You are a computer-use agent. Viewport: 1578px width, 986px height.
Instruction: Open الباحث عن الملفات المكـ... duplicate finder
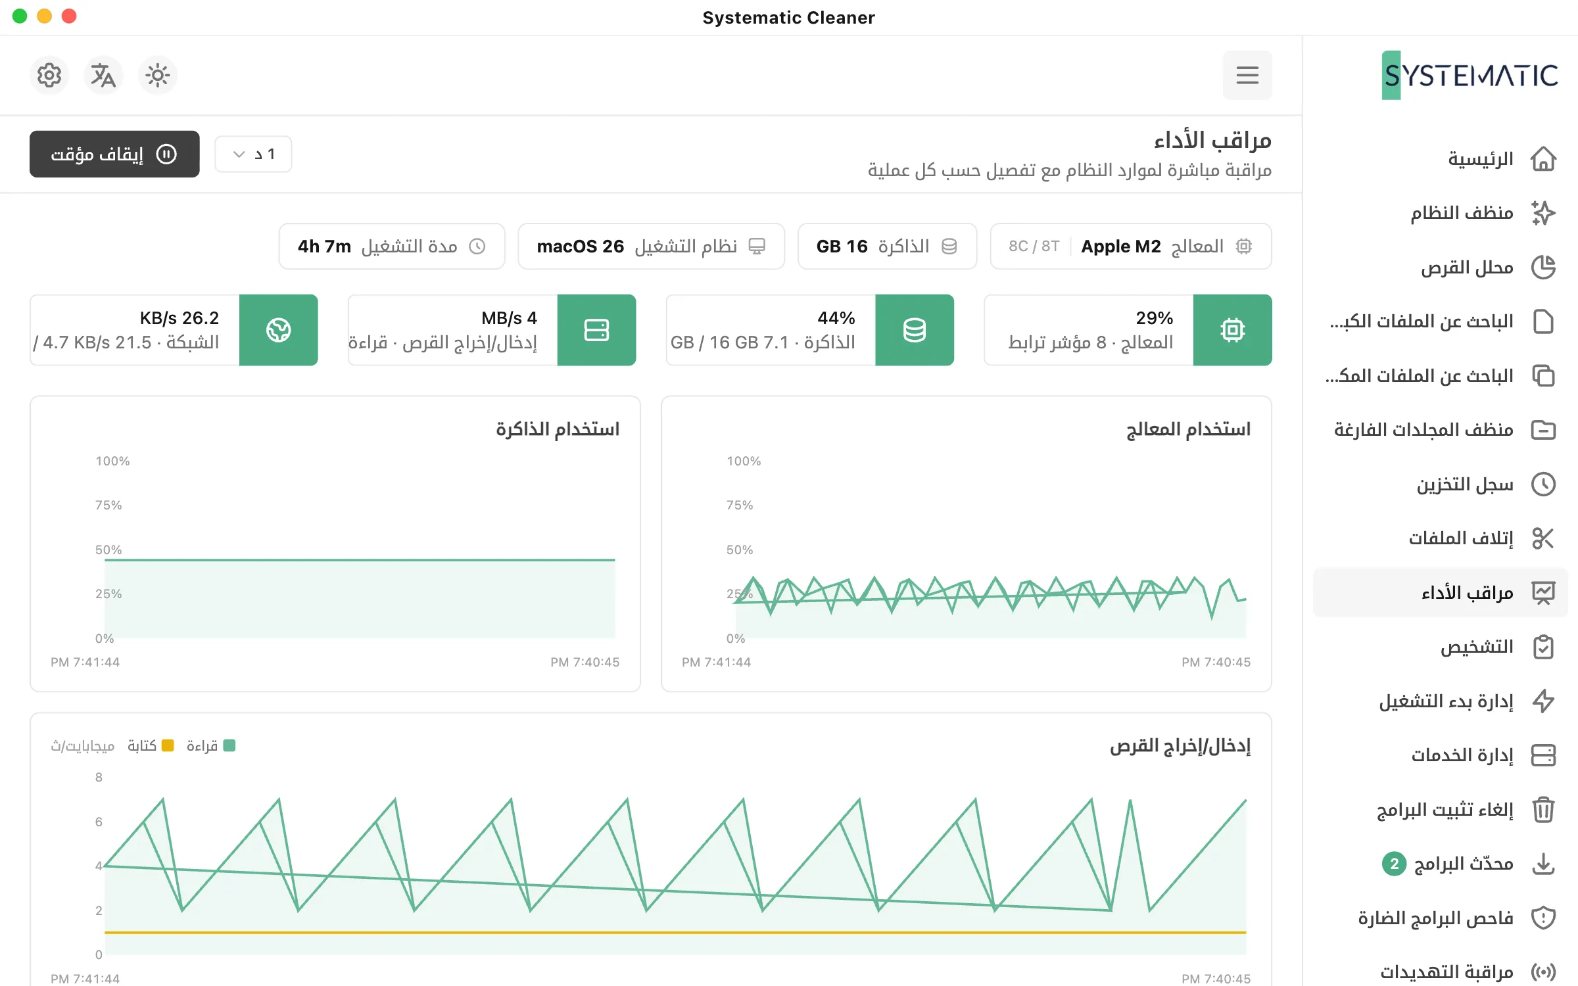(x=1419, y=376)
